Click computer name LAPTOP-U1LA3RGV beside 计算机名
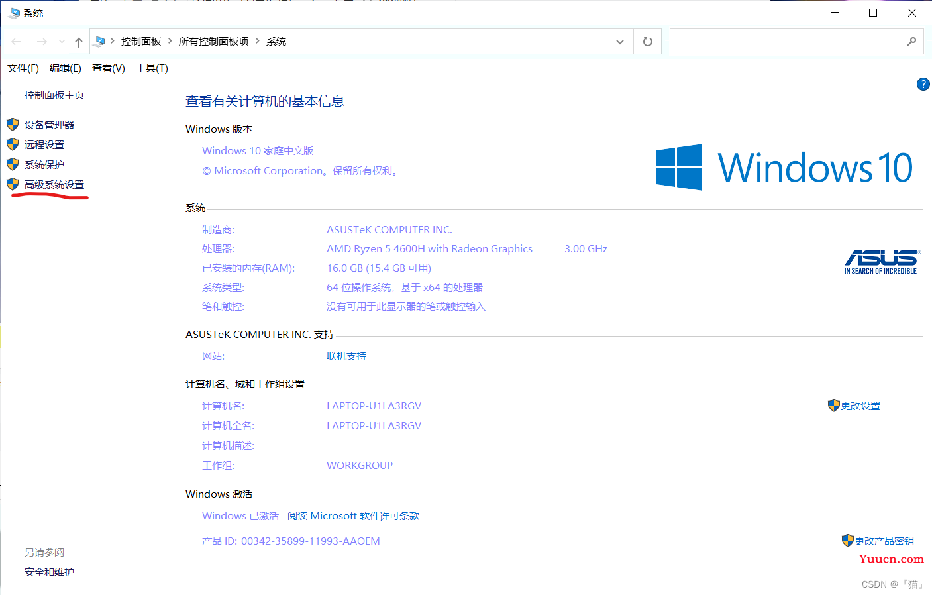Image resolution: width=932 pixels, height=595 pixels. (x=374, y=406)
